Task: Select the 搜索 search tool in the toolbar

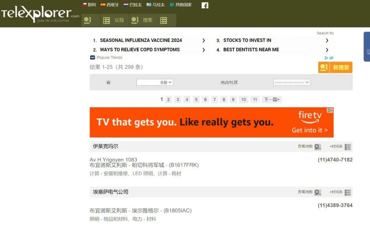Action: (142, 20)
